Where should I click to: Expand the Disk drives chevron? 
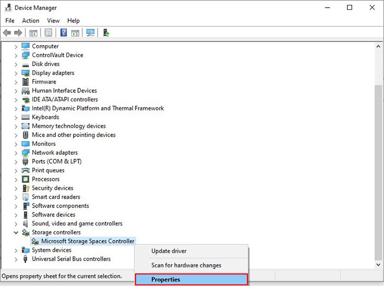(x=16, y=64)
